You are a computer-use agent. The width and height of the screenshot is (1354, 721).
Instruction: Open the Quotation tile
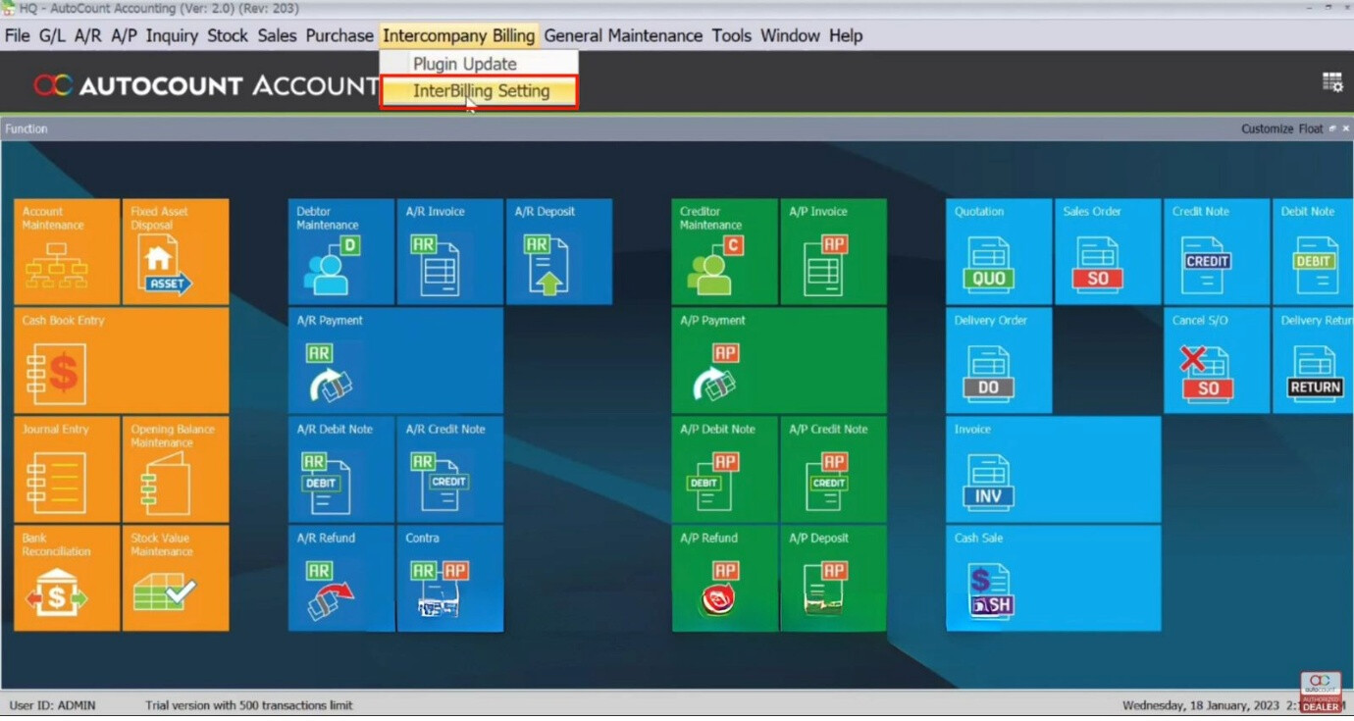998,252
